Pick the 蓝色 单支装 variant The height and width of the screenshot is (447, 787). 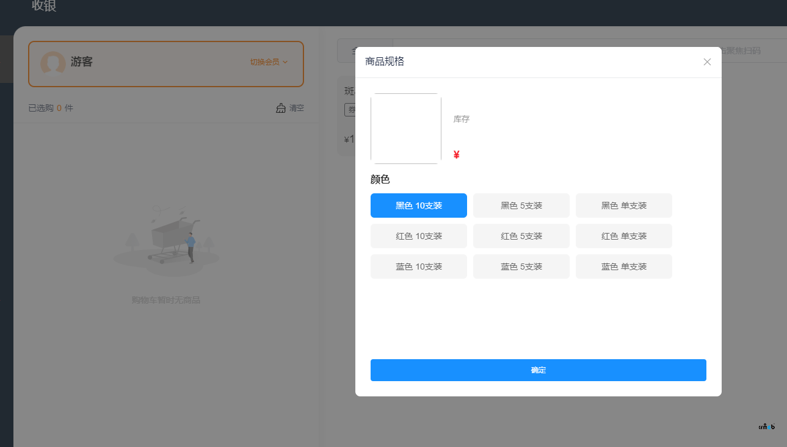tap(624, 266)
